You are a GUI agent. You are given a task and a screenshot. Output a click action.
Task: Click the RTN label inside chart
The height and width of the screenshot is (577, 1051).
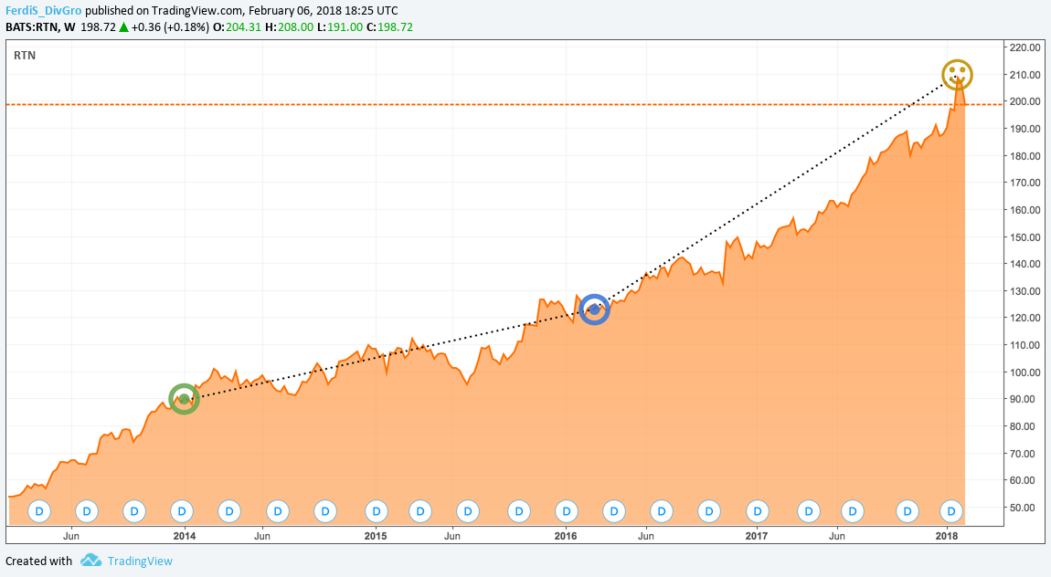point(25,56)
